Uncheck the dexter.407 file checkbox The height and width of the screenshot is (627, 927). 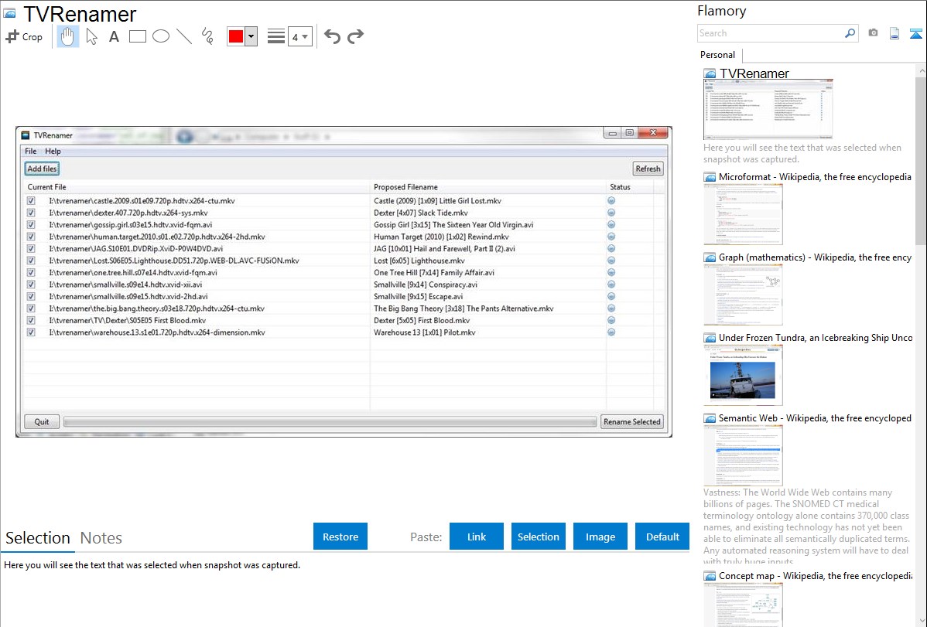[31, 213]
